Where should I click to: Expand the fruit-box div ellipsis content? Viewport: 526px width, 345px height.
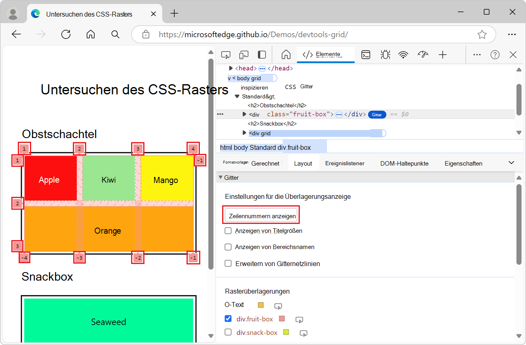click(x=339, y=115)
